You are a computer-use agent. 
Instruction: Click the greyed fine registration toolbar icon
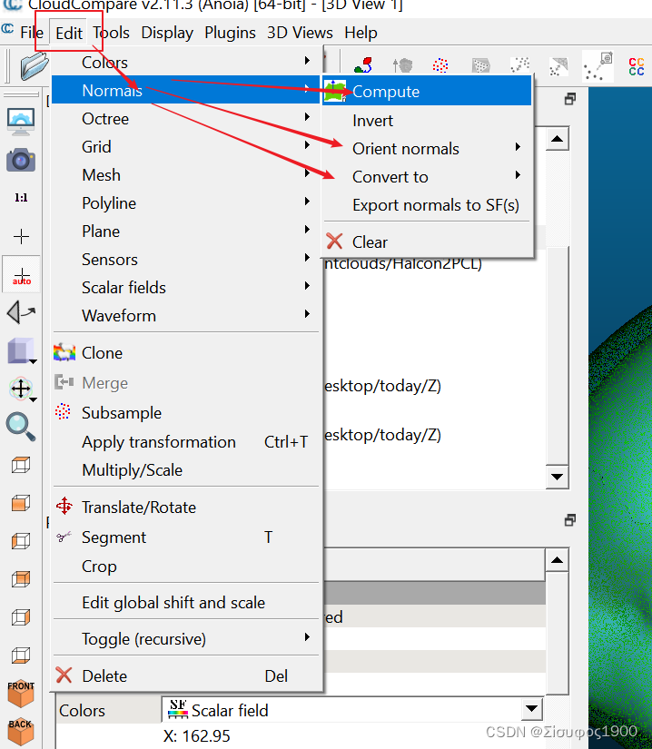[402, 65]
